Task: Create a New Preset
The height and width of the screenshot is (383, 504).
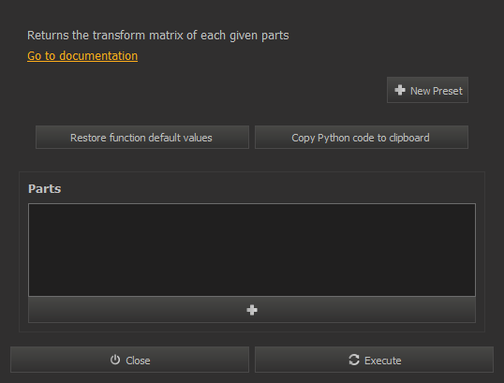Action: point(427,90)
